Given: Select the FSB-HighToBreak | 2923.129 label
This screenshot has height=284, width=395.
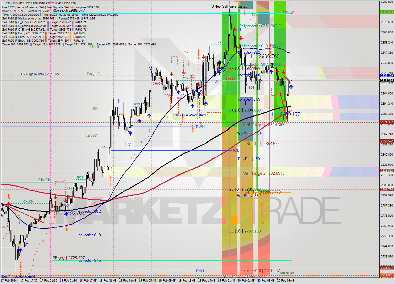Looking at the screenshot, I should 40,74.
